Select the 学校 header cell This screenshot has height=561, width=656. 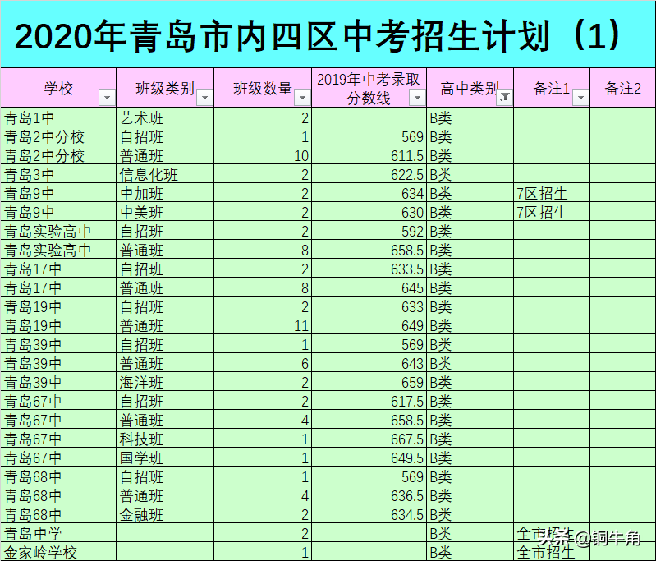(58, 88)
